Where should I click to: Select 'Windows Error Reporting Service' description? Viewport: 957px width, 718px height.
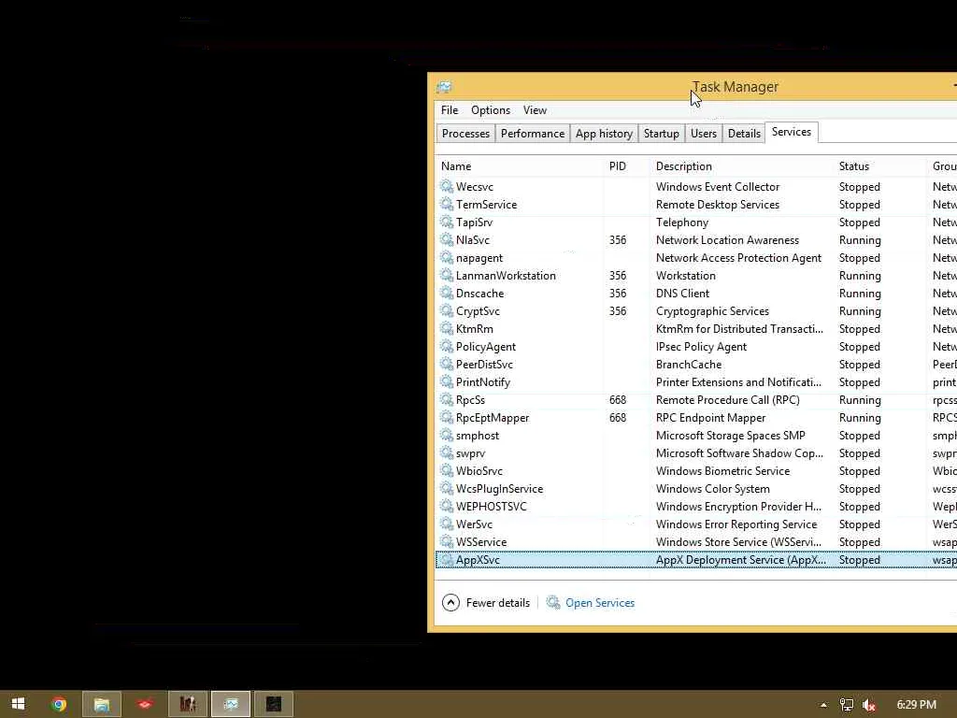coord(736,524)
